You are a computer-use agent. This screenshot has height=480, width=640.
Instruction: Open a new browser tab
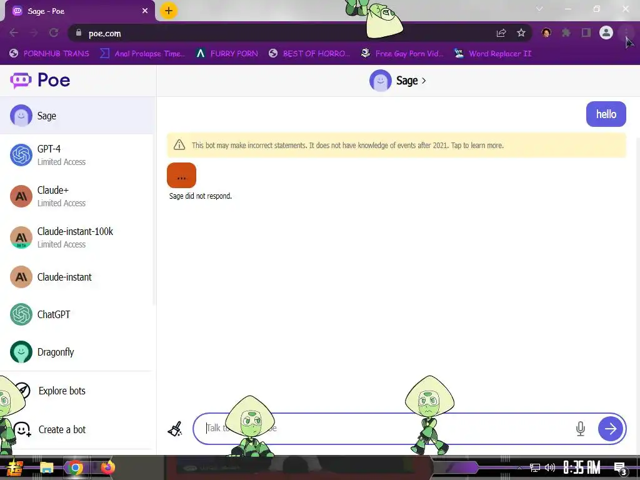coord(169,11)
